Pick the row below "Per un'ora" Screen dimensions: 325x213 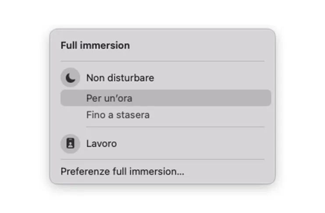click(x=118, y=115)
